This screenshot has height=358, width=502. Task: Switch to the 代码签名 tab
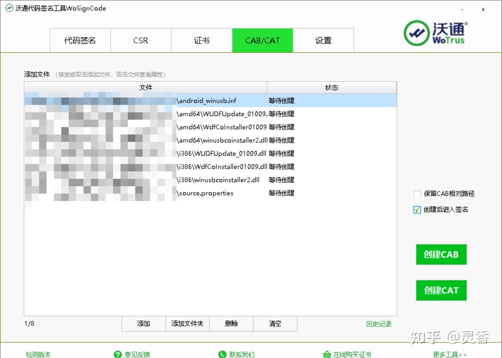click(x=80, y=40)
